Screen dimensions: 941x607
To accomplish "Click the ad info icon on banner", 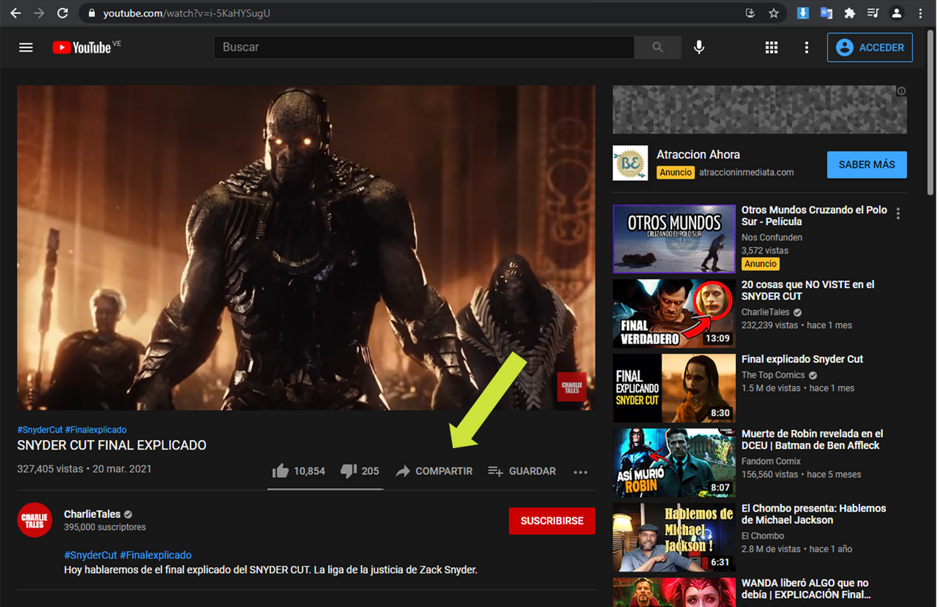I will (901, 91).
